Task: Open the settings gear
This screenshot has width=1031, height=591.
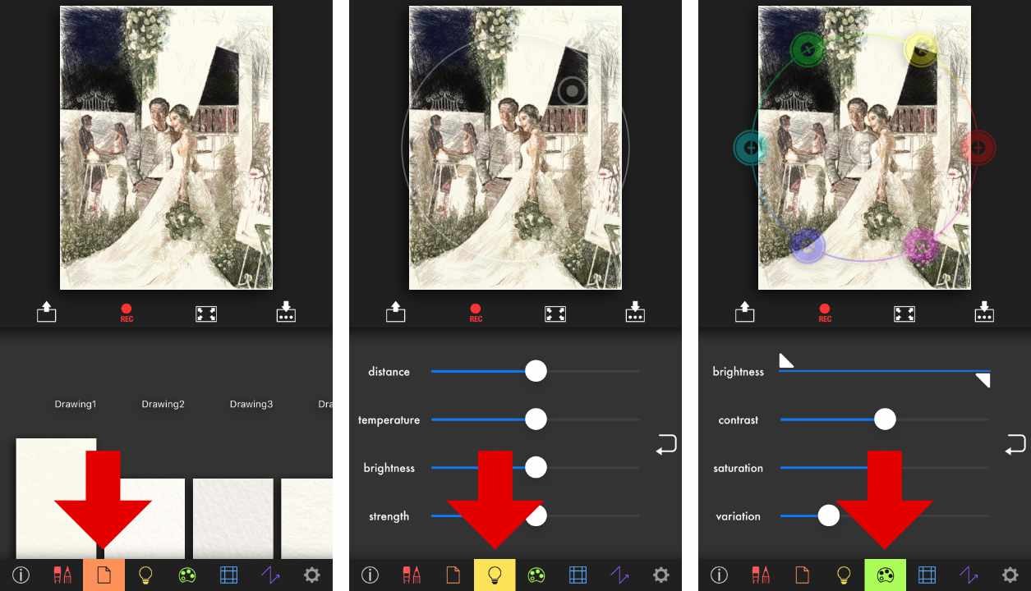Action: pos(311,575)
